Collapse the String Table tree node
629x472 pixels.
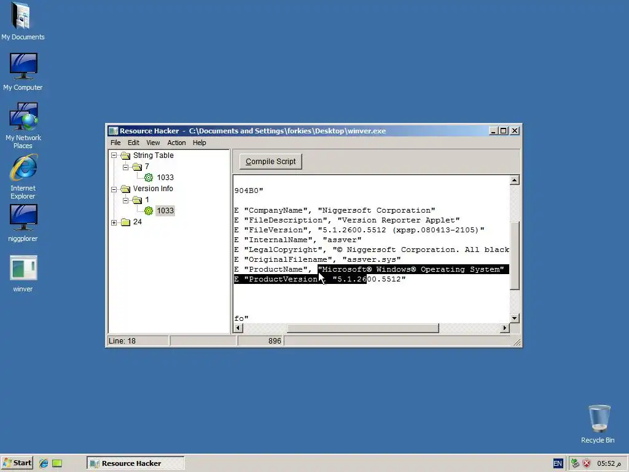tap(114, 155)
